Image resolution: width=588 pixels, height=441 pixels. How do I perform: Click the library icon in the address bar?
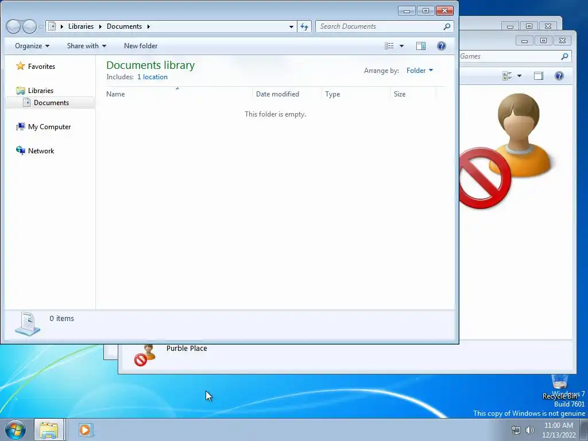(x=52, y=26)
